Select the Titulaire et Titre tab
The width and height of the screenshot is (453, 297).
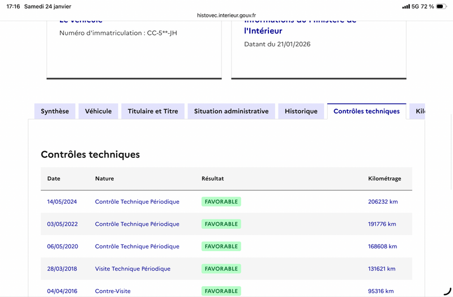(153, 111)
